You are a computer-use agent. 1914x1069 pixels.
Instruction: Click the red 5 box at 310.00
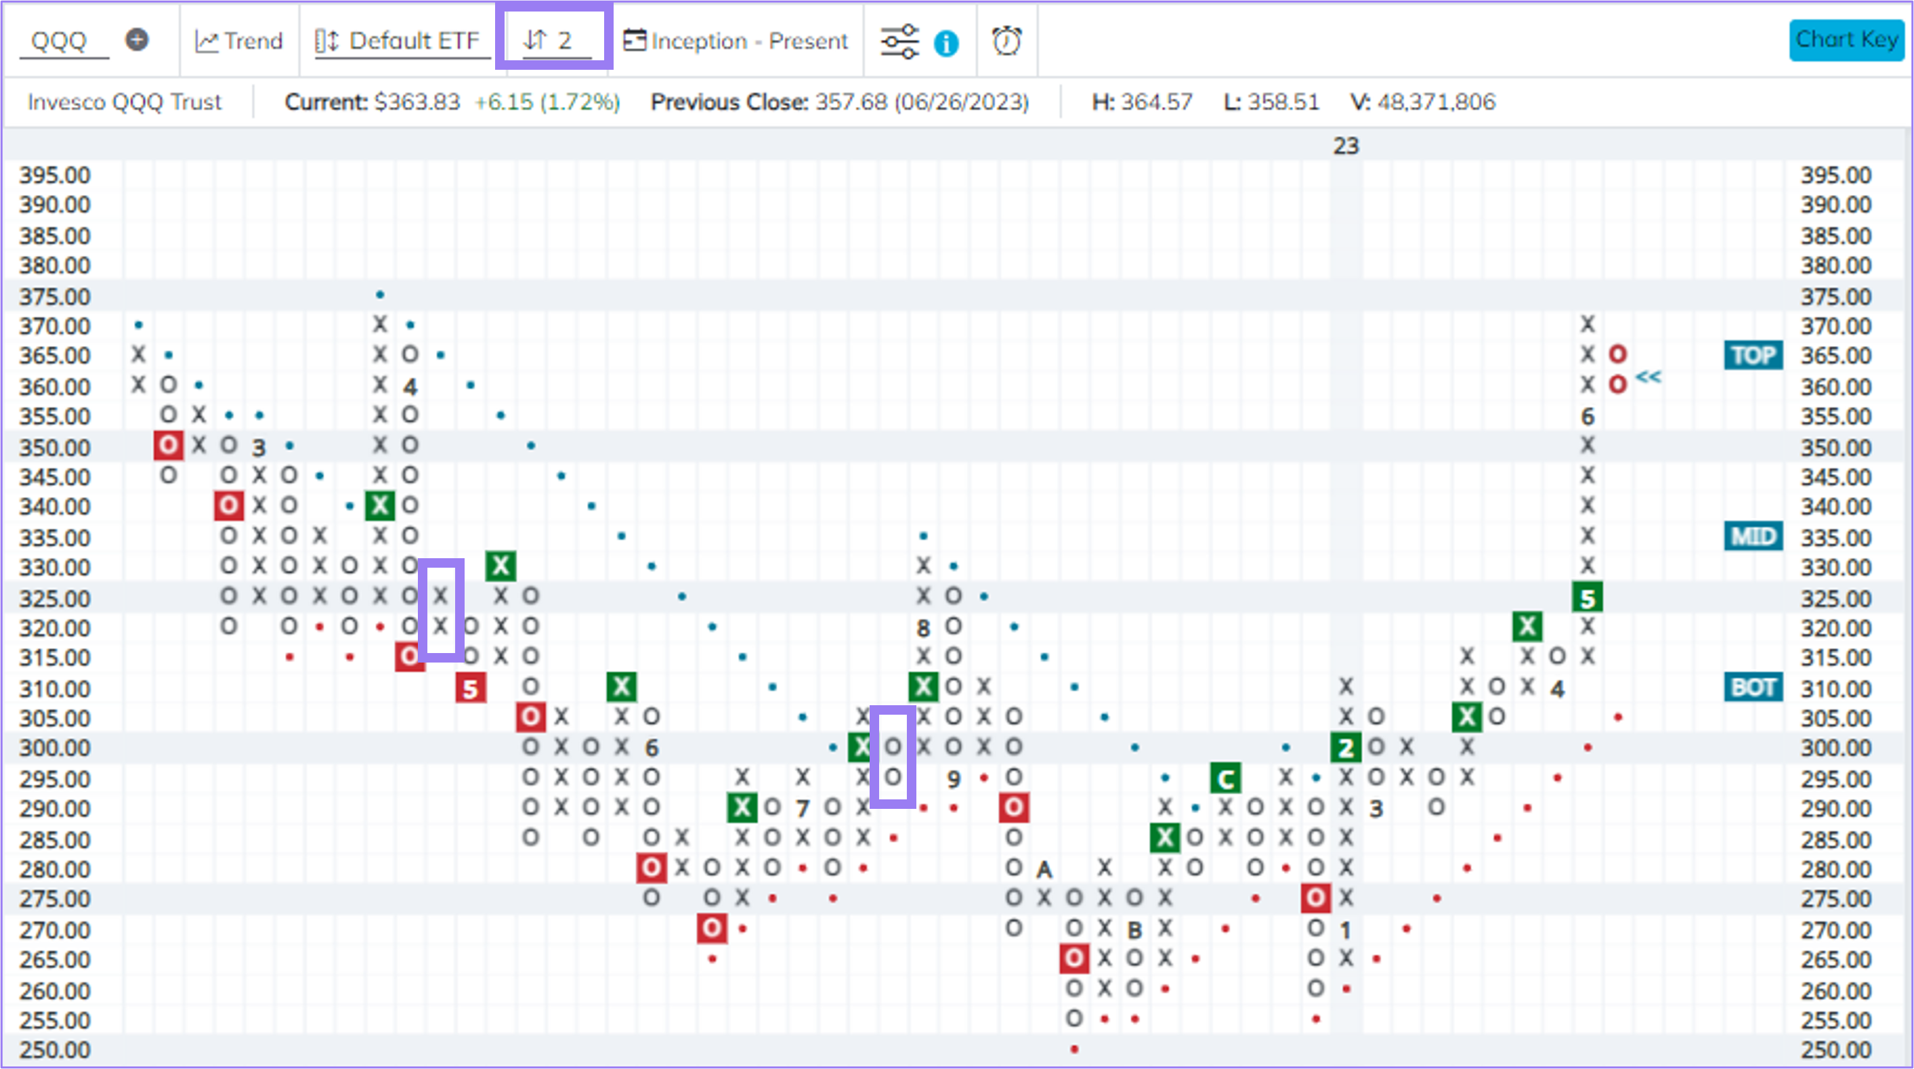point(470,688)
